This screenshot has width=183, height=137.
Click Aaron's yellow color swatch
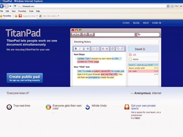[x=130, y=59]
